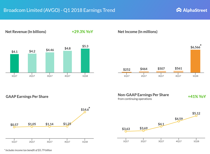Click the orange 1Q18 Net Income bar
The image size is (210, 154).
[195, 61]
